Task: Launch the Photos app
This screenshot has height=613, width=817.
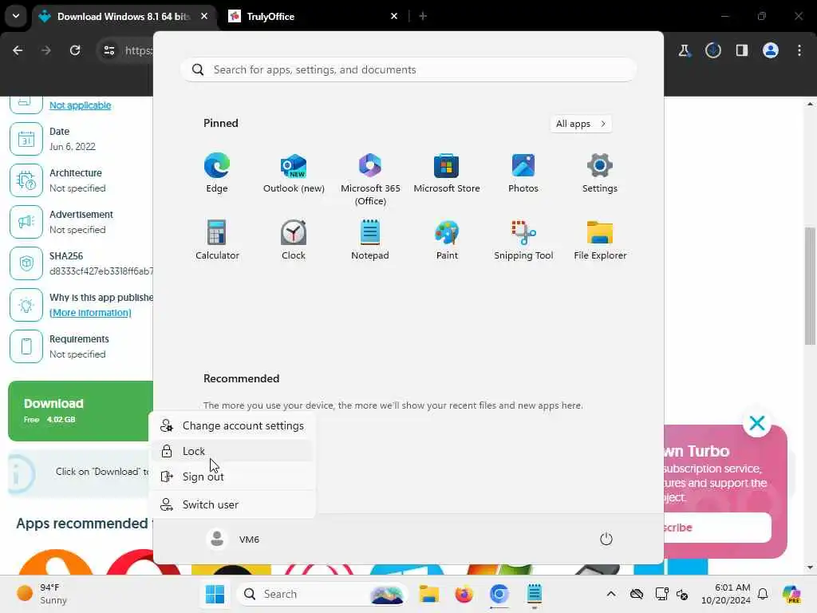Action: click(x=523, y=173)
